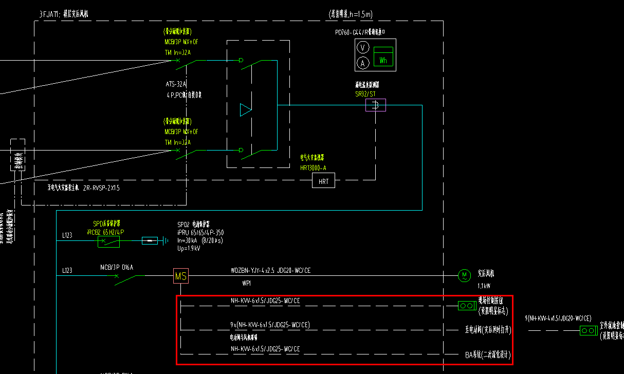This screenshot has width=624, height=374.
Task: Select the "L123" label on the MCB/3P D16A branch
Action: (67, 270)
